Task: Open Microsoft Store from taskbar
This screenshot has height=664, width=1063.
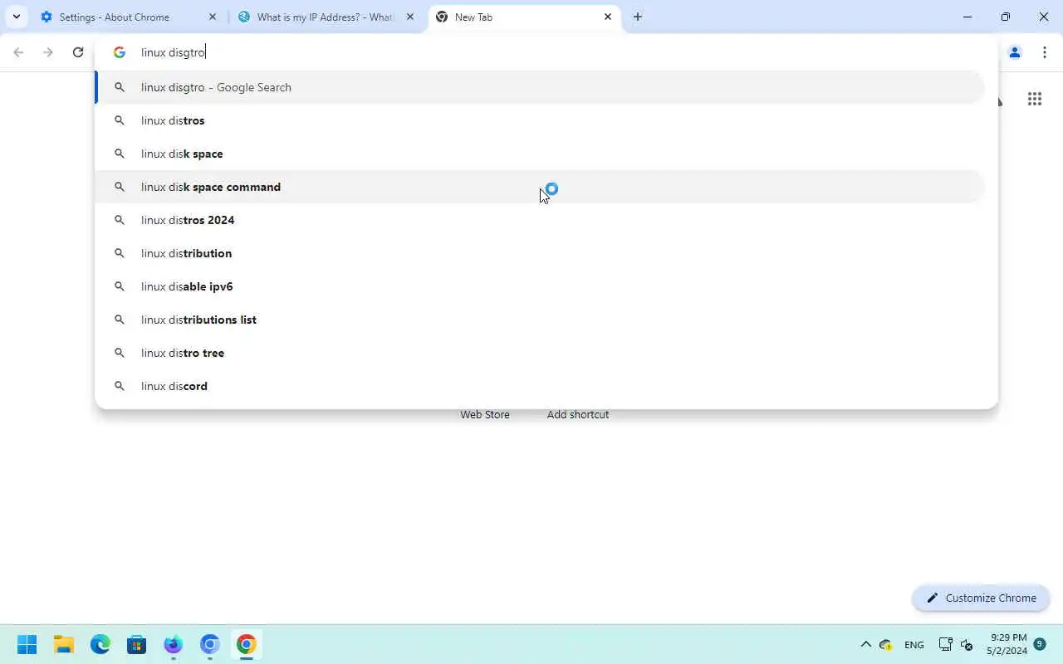Action: tap(137, 644)
